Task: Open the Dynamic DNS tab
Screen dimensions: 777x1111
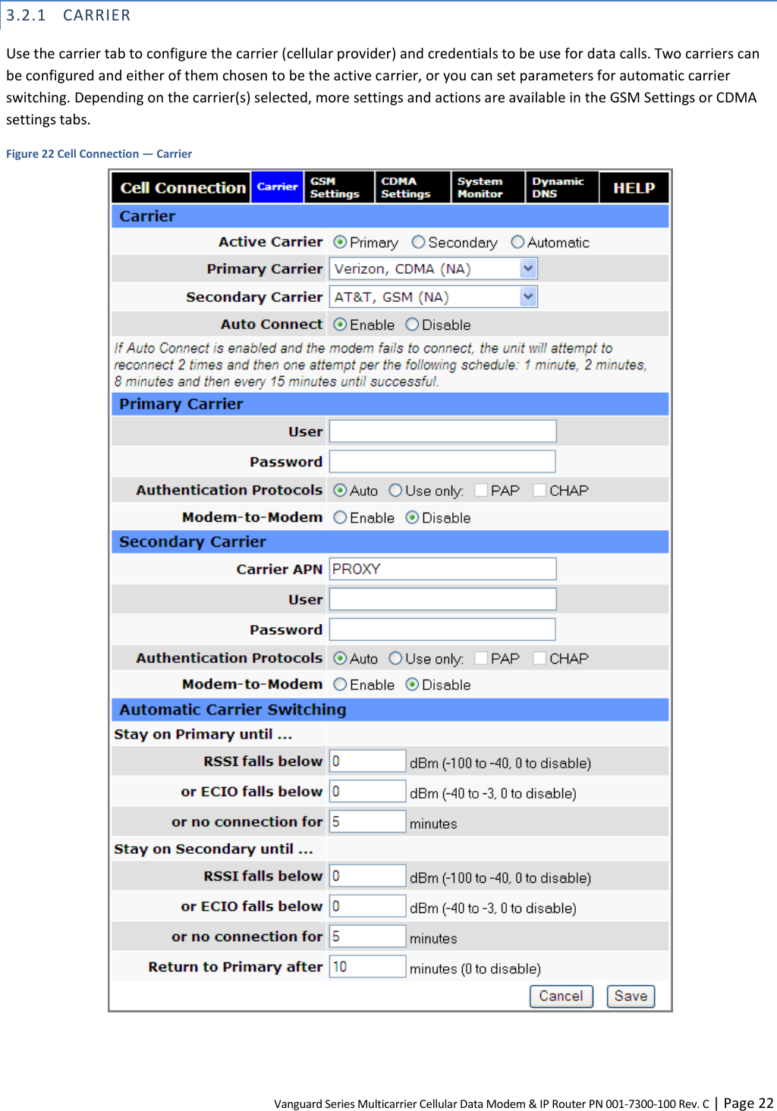Action: (x=562, y=187)
